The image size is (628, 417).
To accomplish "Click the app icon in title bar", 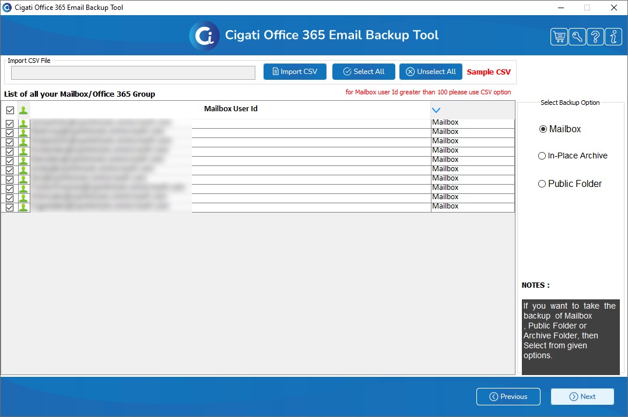I will point(7,7).
